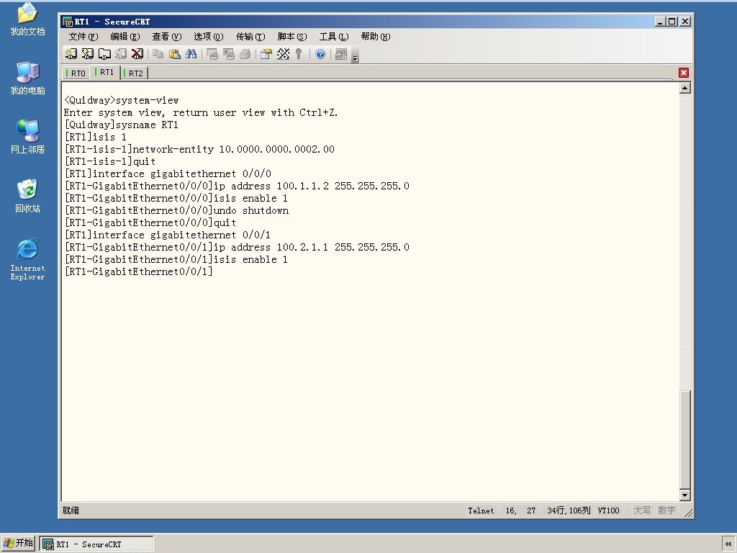Click the Public Key Assistant key icon
Screen dimensions: 737x553
pyautogui.click(x=299, y=54)
